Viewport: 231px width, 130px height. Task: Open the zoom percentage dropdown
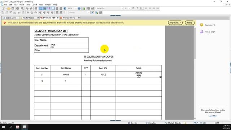tap(76, 8)
